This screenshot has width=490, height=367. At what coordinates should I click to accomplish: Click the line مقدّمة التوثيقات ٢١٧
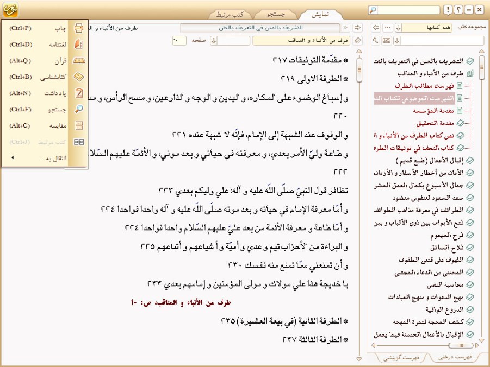tap(311, 60)
